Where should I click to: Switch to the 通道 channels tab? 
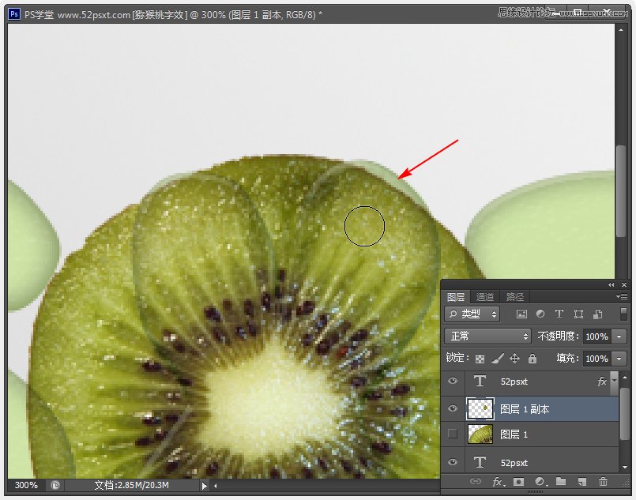click(x=487, y=296)
